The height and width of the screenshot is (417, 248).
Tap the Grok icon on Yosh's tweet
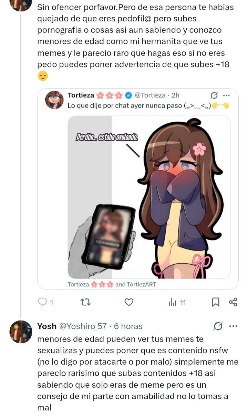click(217, 326)
